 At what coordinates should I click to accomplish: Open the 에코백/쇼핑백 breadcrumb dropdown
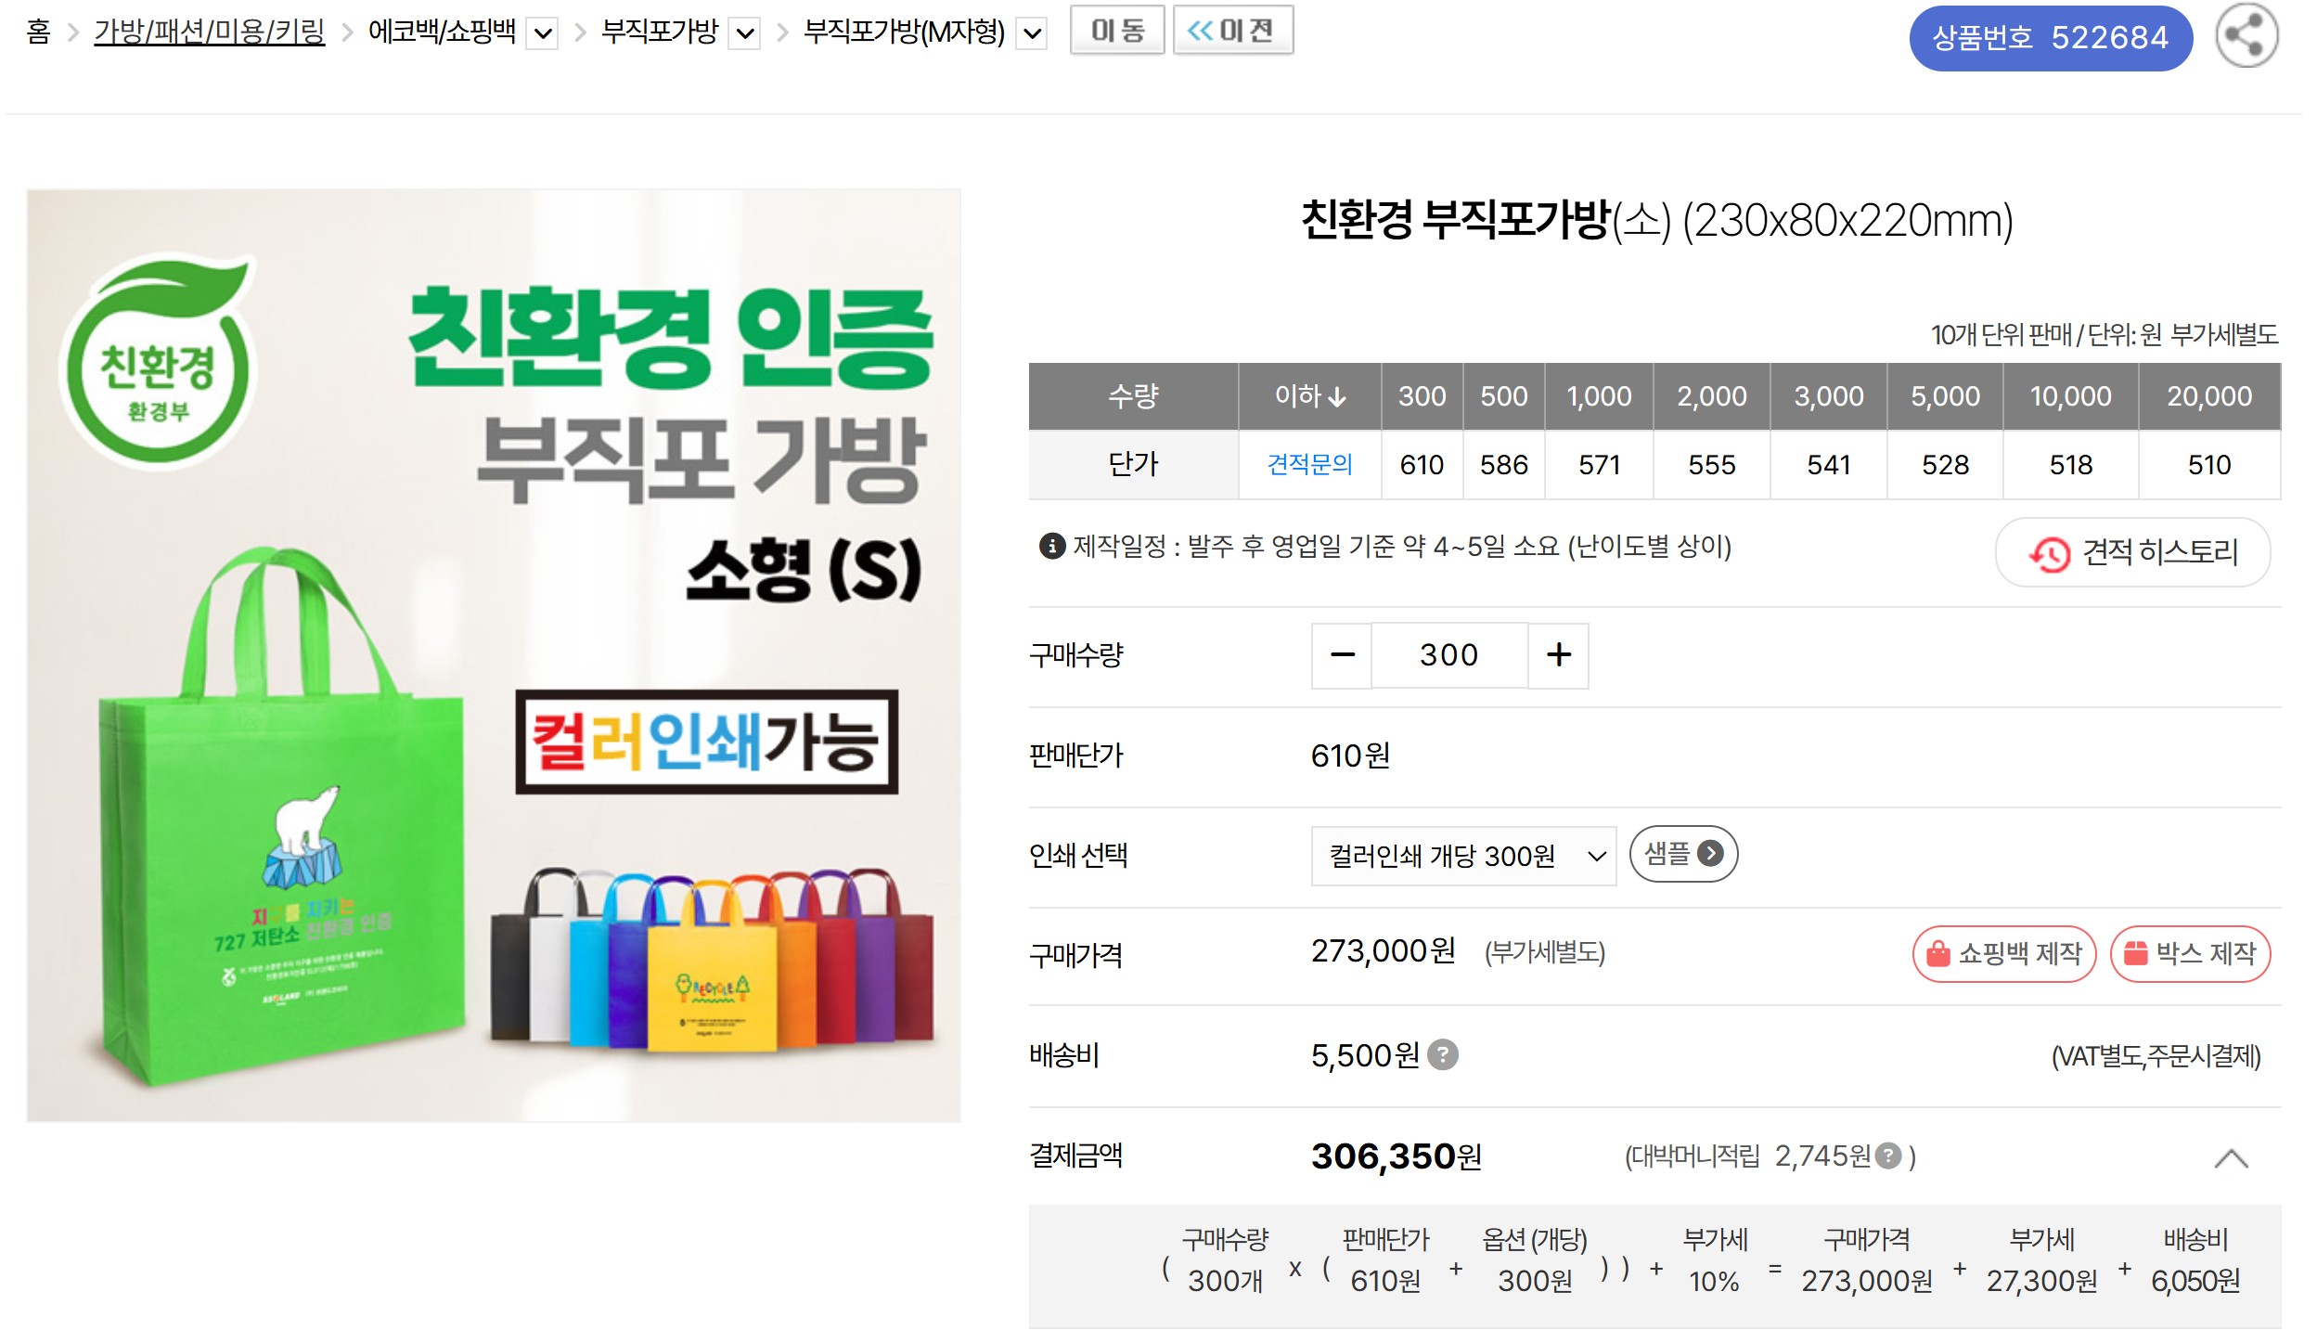543,35
